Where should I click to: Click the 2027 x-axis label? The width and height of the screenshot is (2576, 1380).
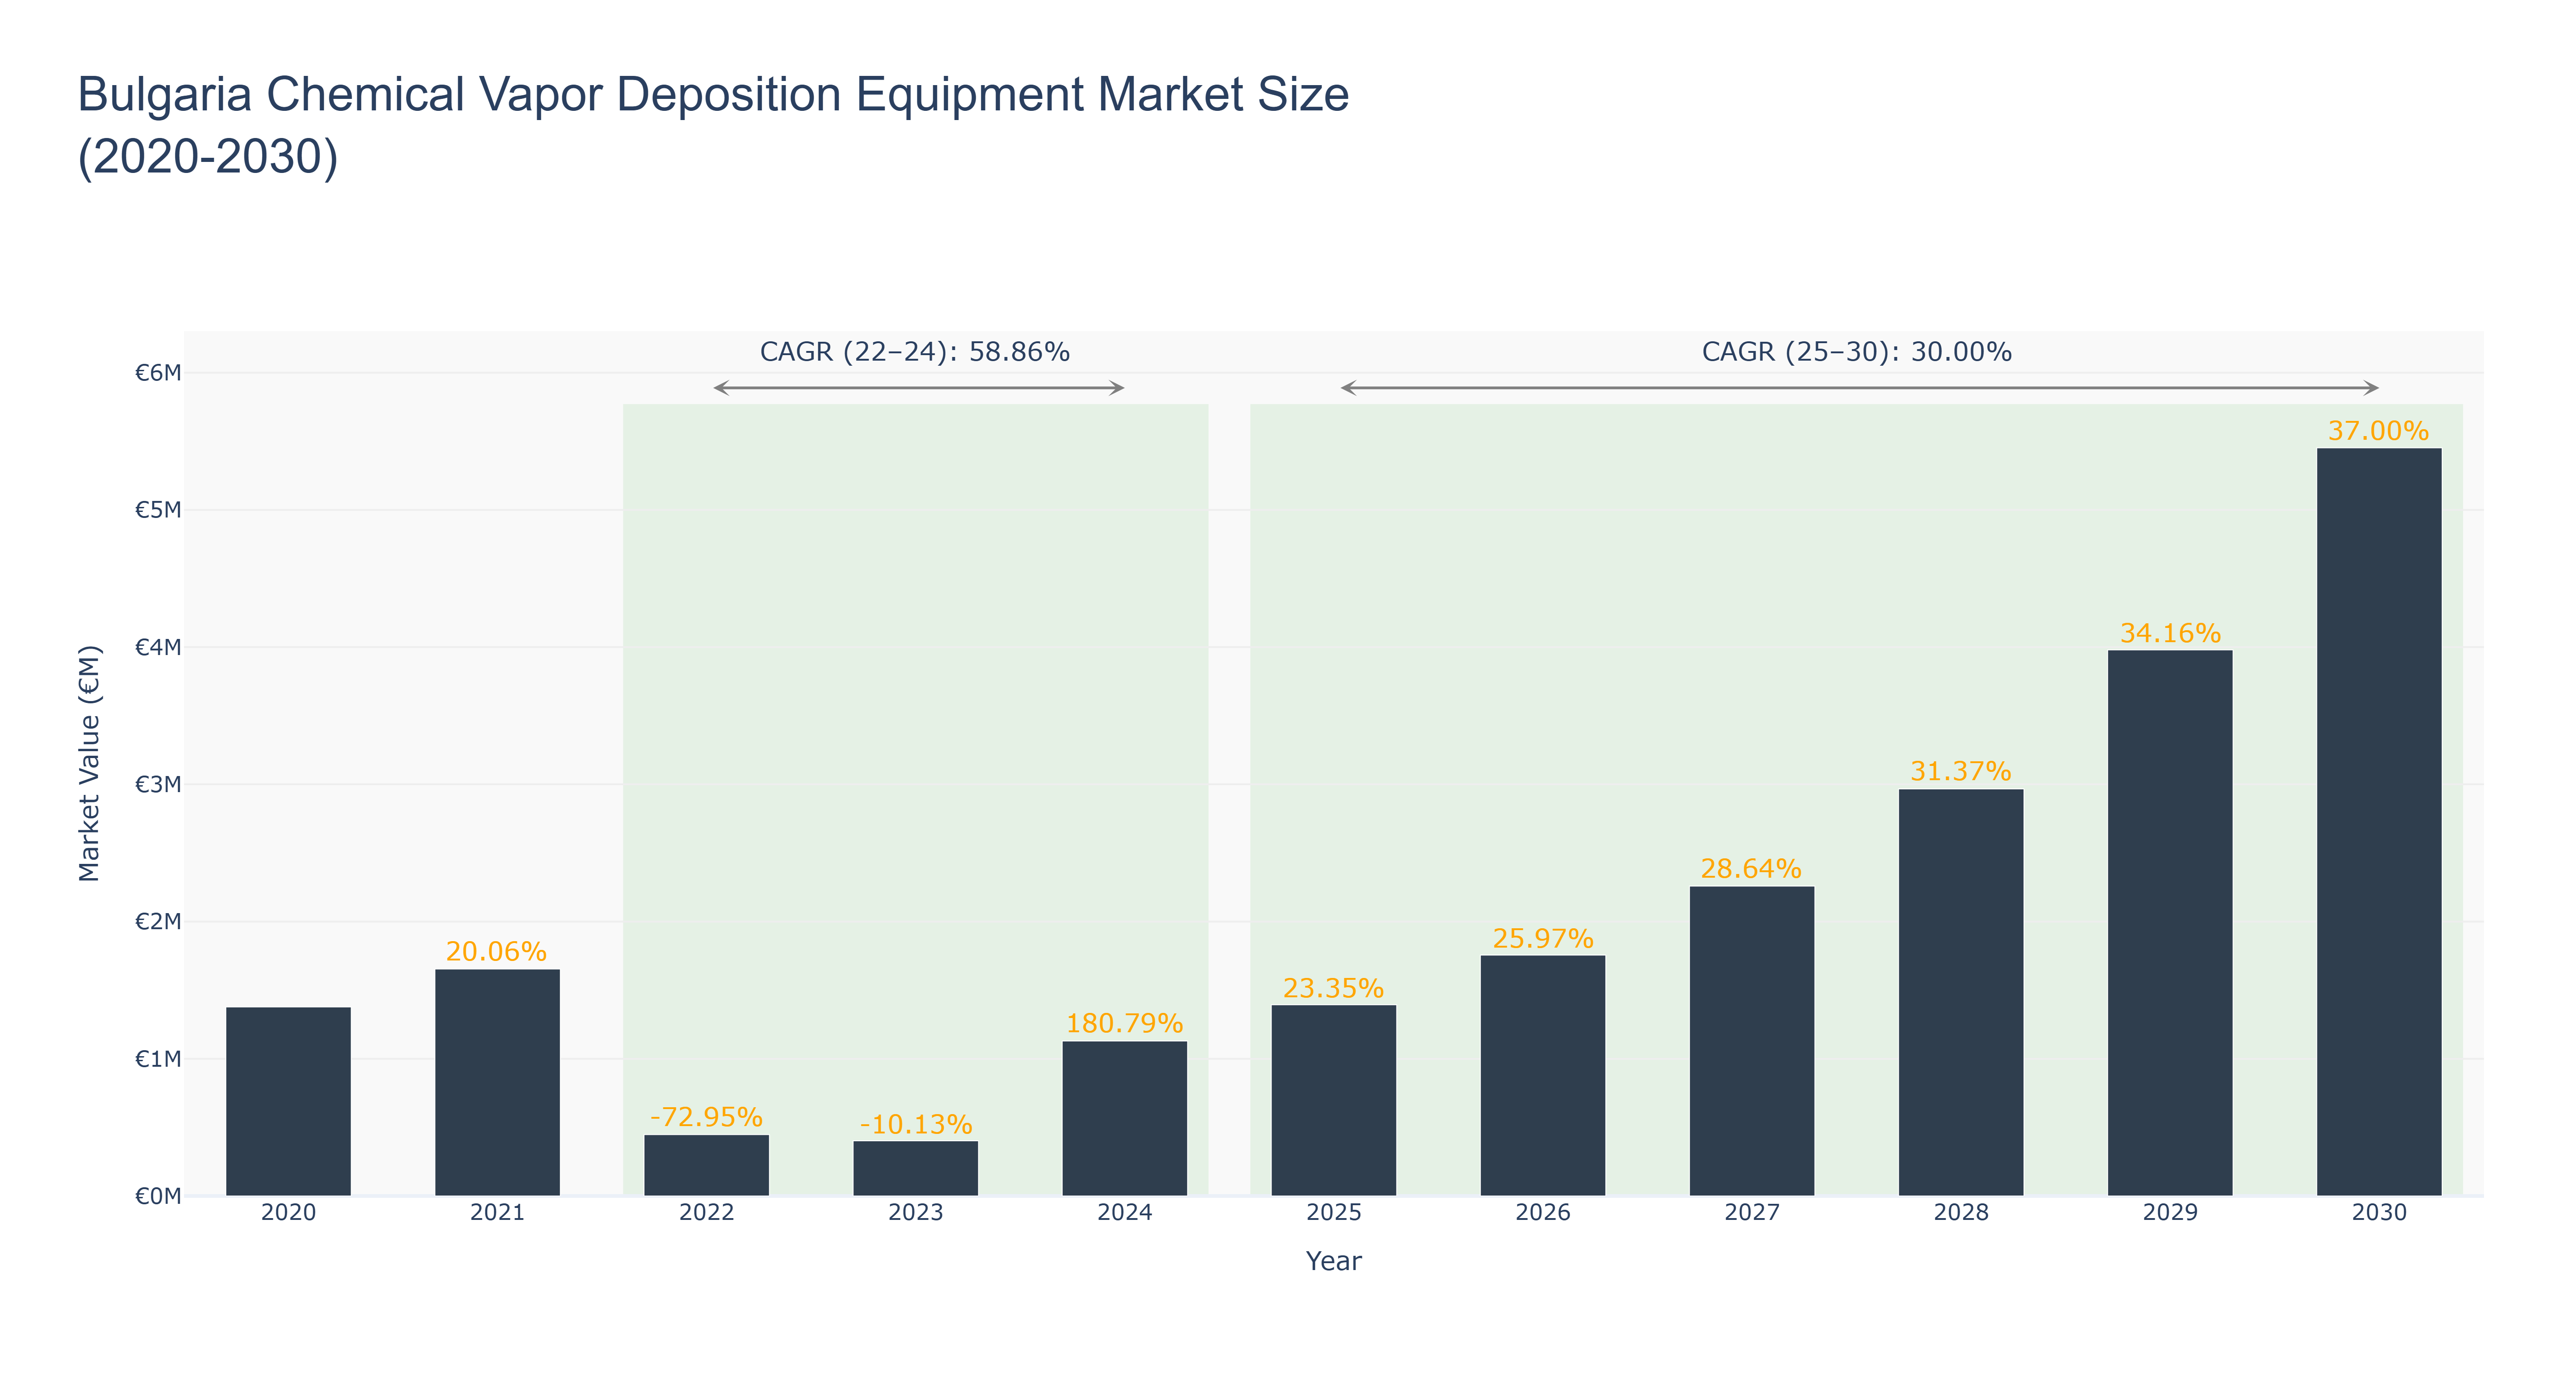pos(1751,1213)
